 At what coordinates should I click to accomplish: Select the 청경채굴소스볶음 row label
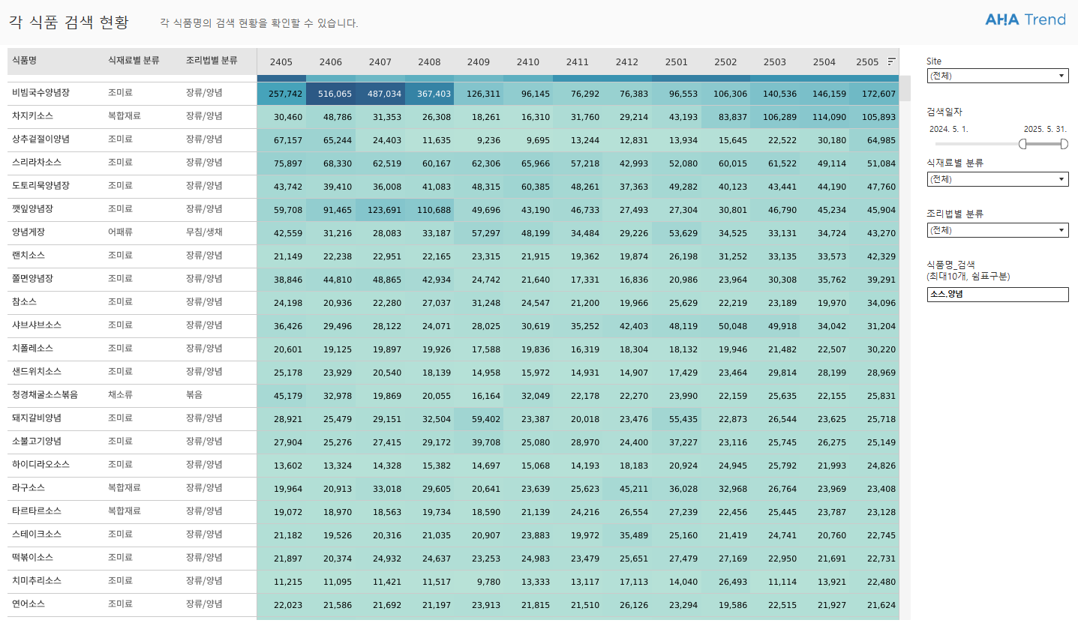tap(45, 395)
